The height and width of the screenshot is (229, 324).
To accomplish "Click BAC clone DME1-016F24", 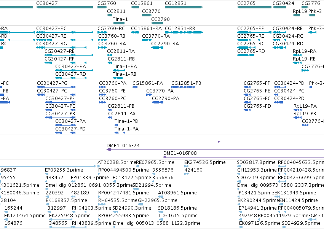I will [123, 145].
